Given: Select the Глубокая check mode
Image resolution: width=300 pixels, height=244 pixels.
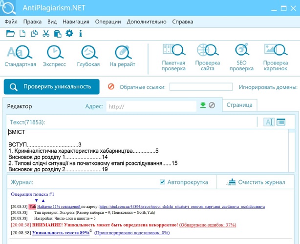Looking at the screenshot, I should point(88,56).
